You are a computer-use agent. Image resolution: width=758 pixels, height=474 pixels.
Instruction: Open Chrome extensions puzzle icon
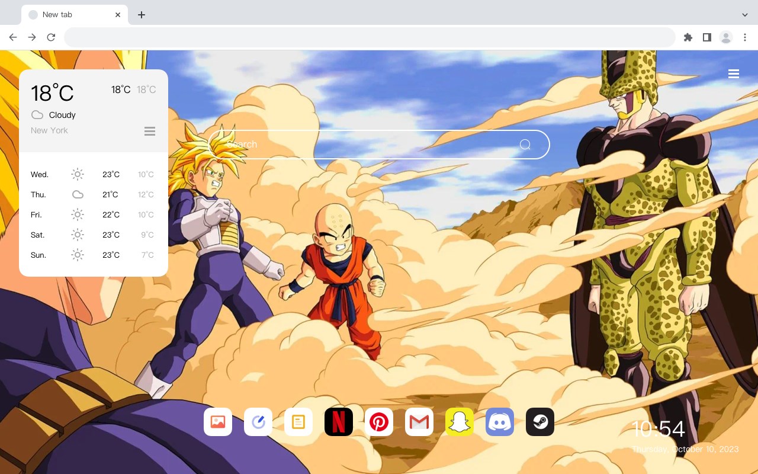pyautogui.click(x=688, y=37)
